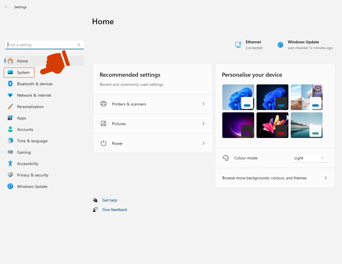Click the Power button icon

[x=103, y=143]
